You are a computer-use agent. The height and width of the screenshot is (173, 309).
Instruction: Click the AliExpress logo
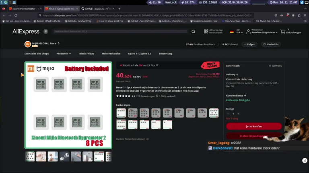26,31
